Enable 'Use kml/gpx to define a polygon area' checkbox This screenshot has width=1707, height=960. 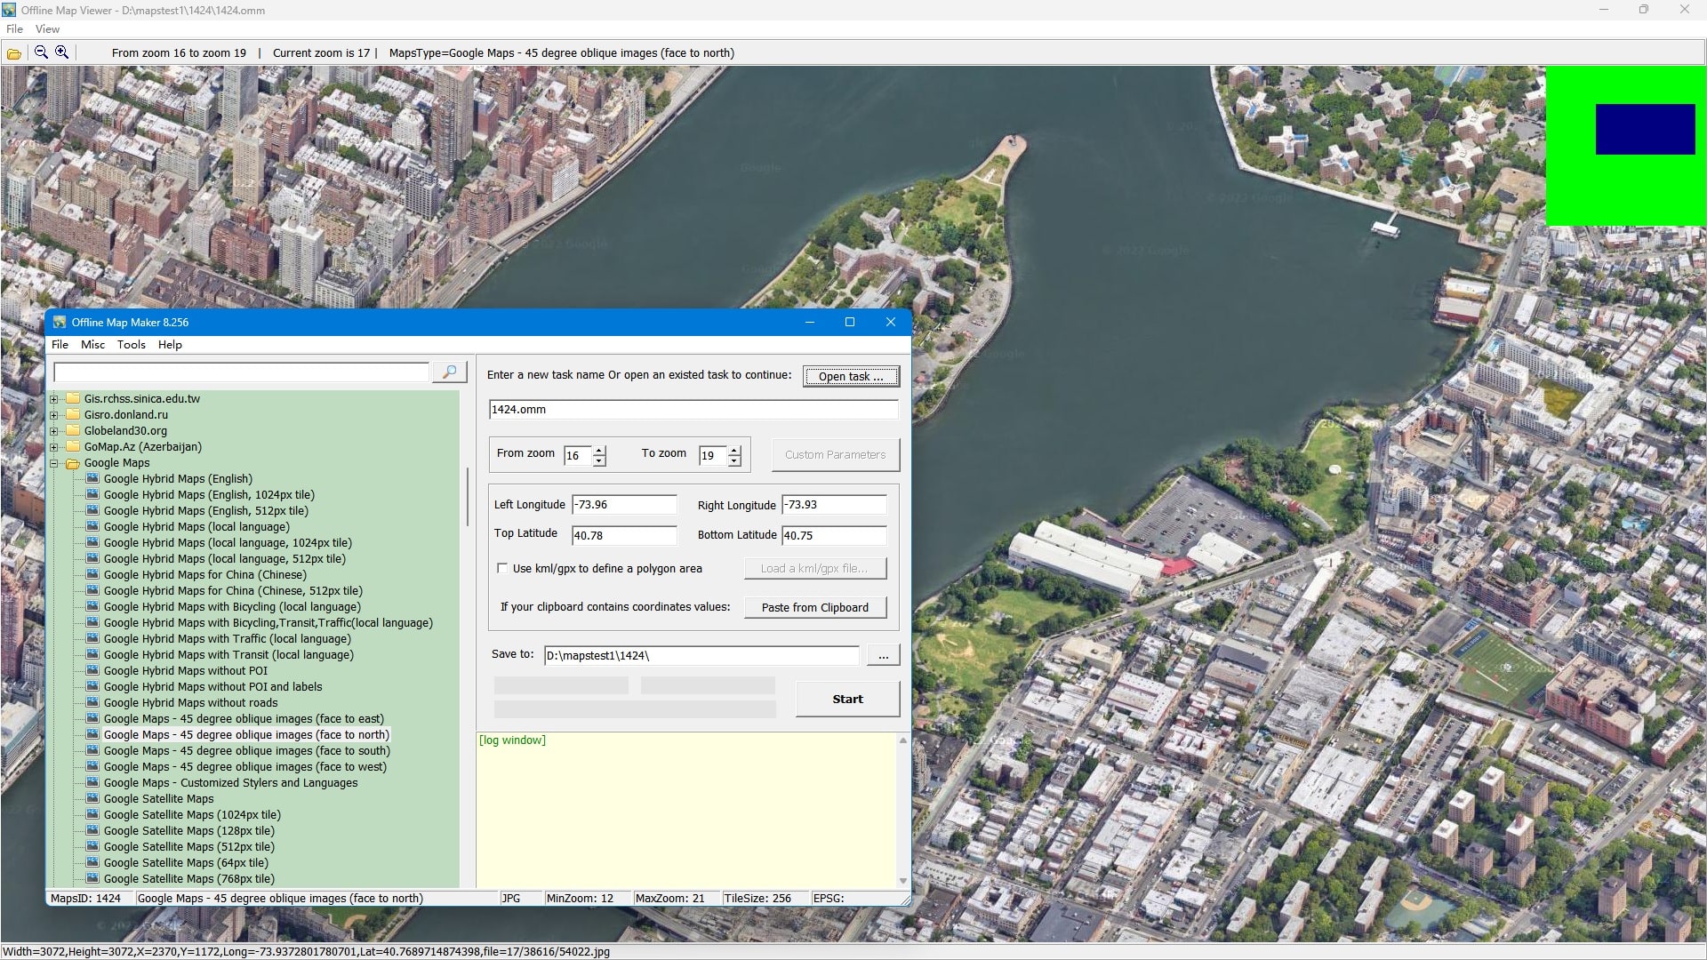click(502, 568)
